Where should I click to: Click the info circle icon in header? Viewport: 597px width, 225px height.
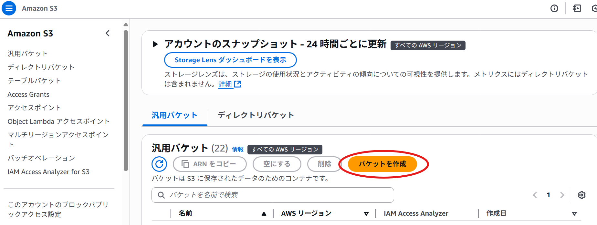(554, 9)
